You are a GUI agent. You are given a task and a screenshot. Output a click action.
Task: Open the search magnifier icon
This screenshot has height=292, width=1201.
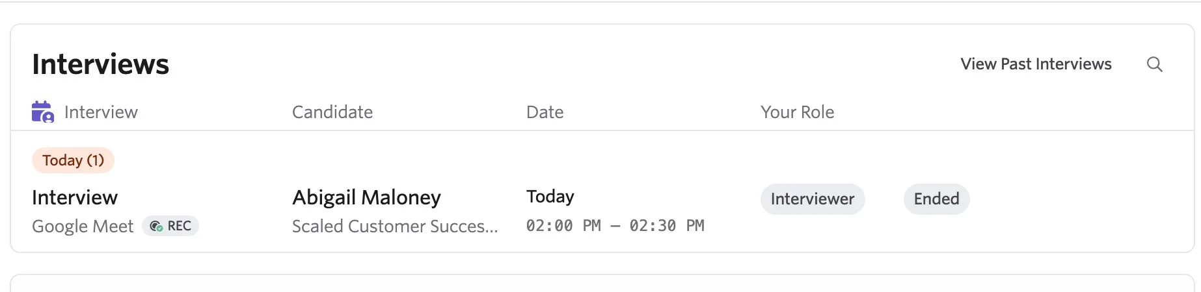(x=1154, y=64)
